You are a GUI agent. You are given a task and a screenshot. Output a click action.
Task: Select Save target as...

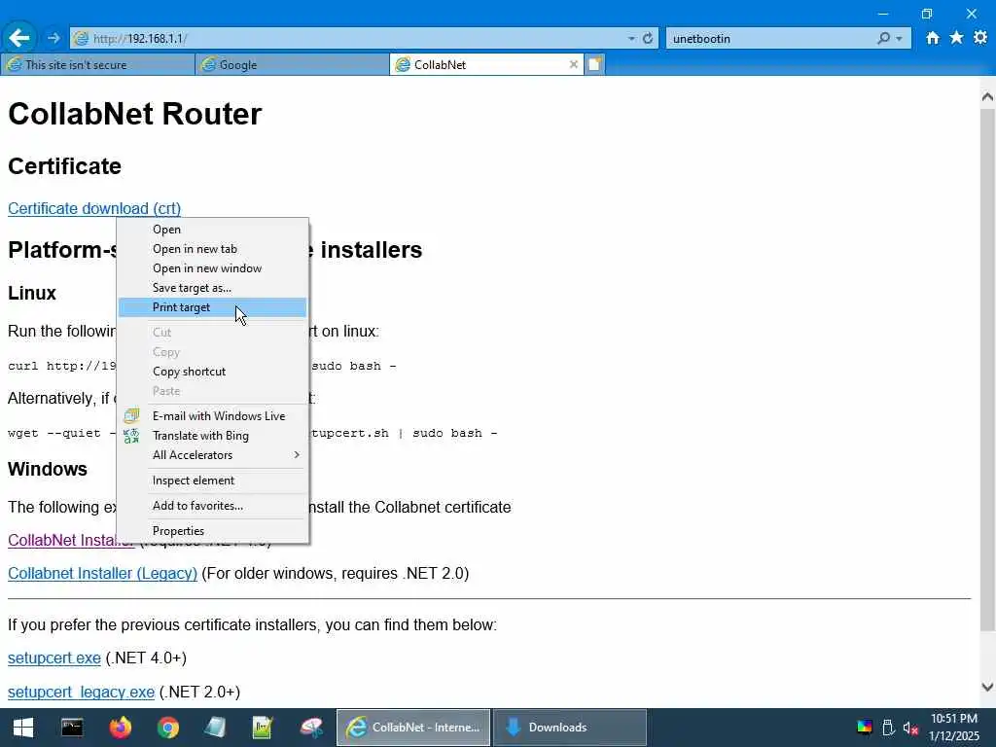(x=212, y=288)
